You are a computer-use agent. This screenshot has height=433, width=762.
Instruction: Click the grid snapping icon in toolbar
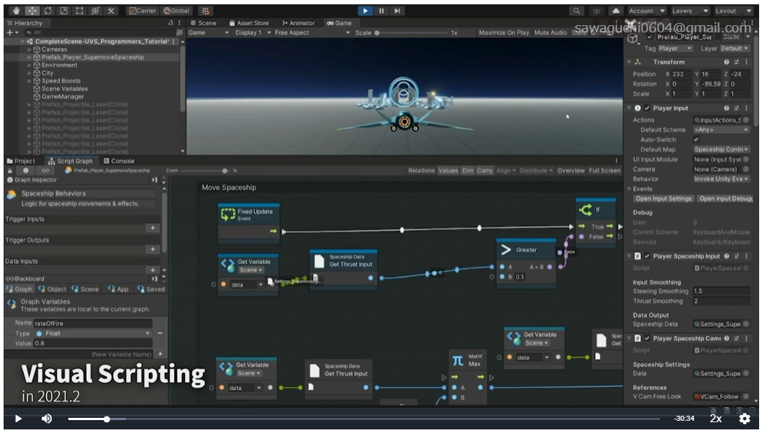tap(206, 11)
